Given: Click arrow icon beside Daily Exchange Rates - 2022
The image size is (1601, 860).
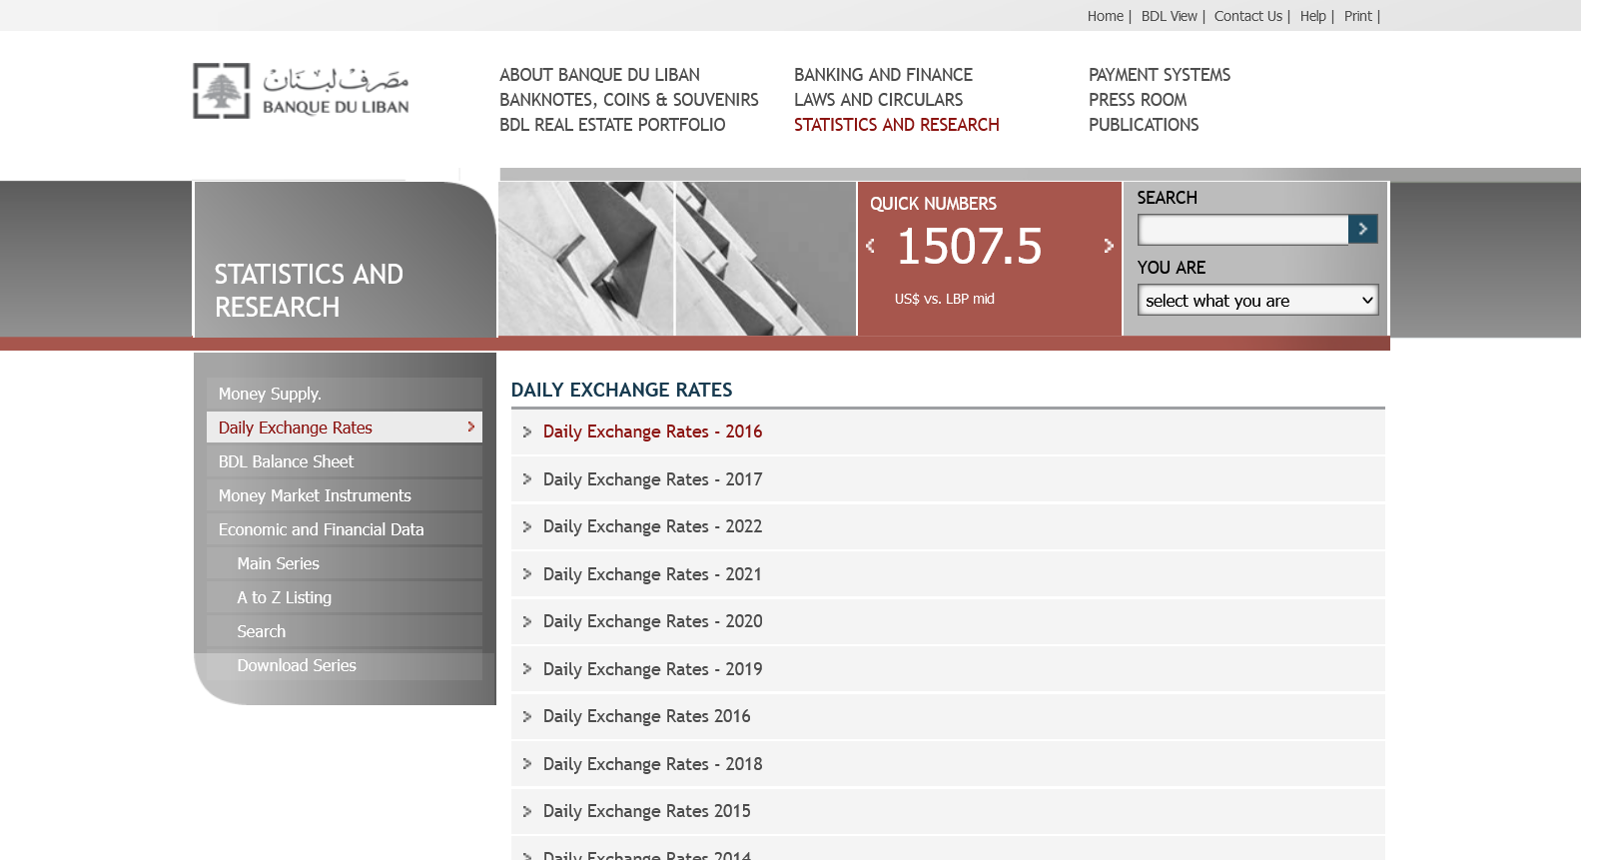Looking at the screenshot, I should click(527, 526).
